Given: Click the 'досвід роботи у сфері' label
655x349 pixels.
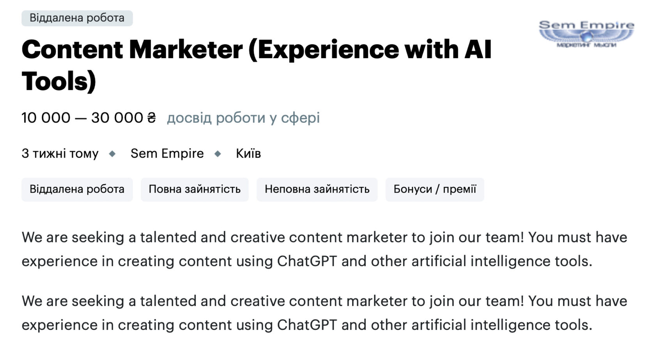Looking at the screenshot, I should (243, 118).
